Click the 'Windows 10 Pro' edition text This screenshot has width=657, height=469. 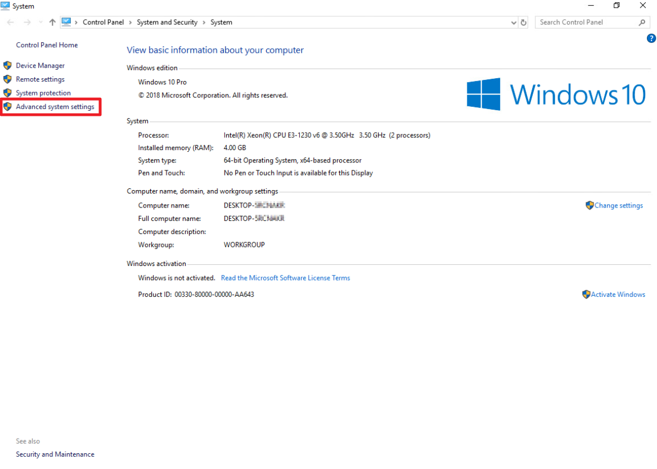tap(162, 82)
